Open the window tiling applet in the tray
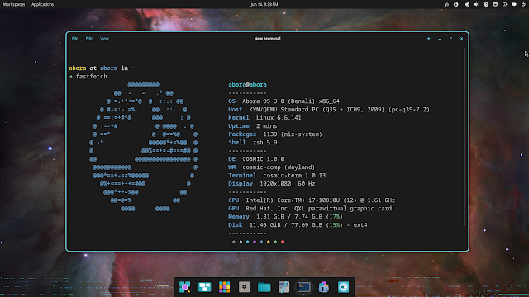 (x=467, y=4)
